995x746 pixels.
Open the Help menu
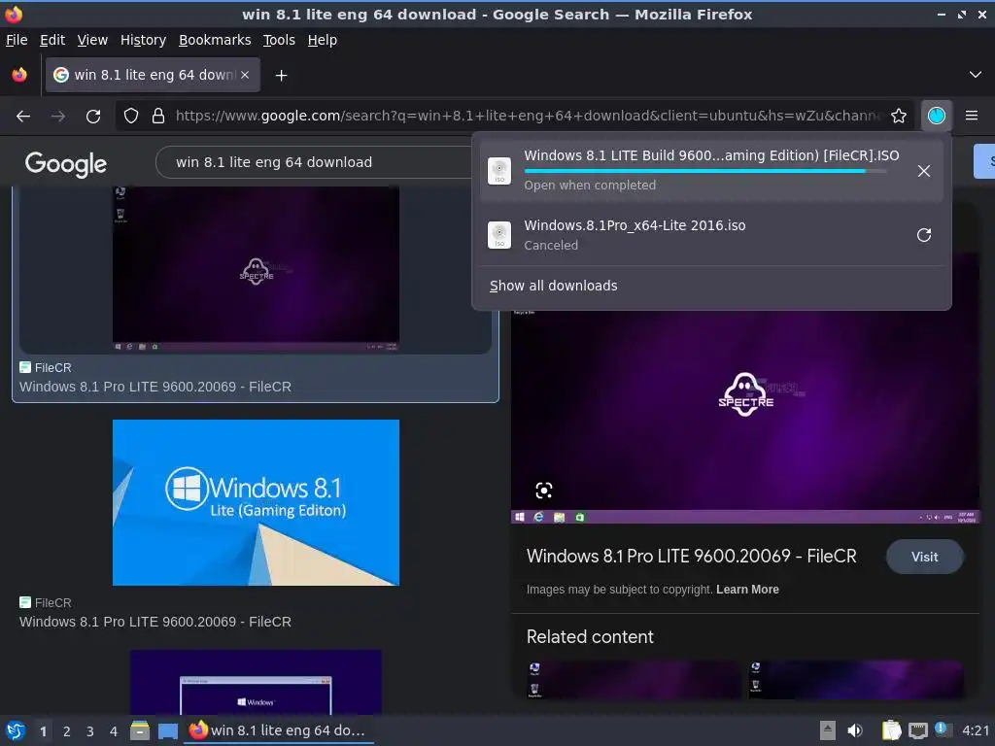[323, 40]
